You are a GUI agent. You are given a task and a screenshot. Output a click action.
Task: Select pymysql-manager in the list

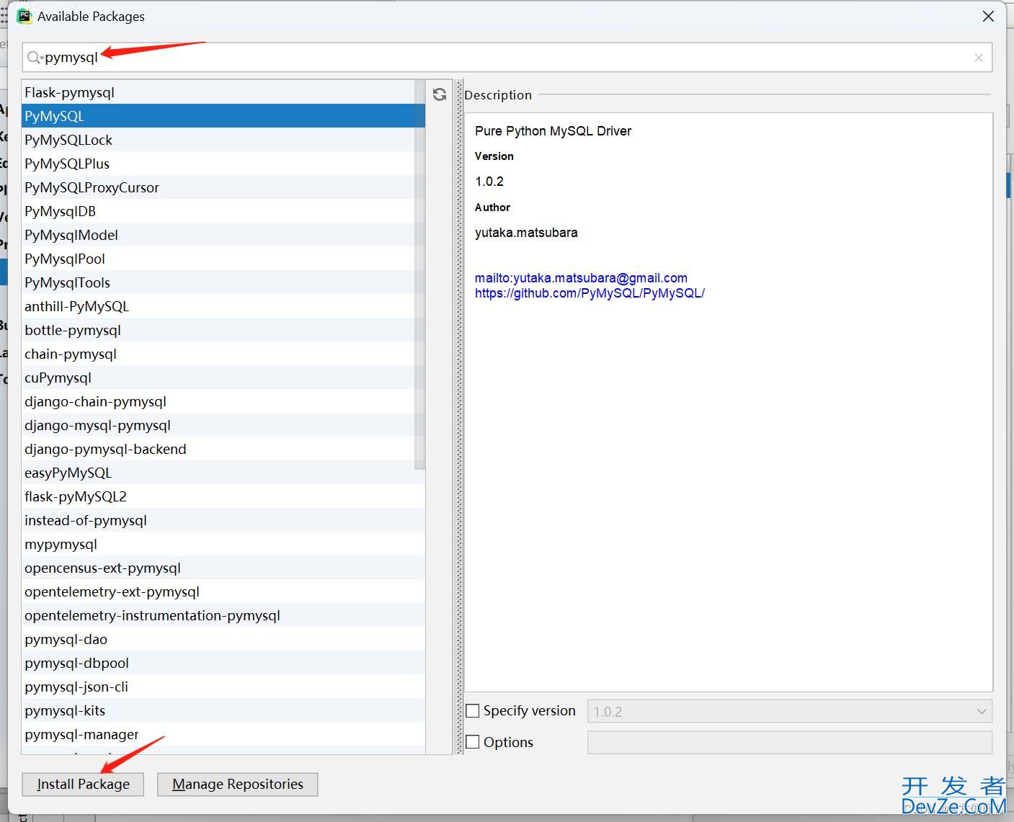[223, 734]
